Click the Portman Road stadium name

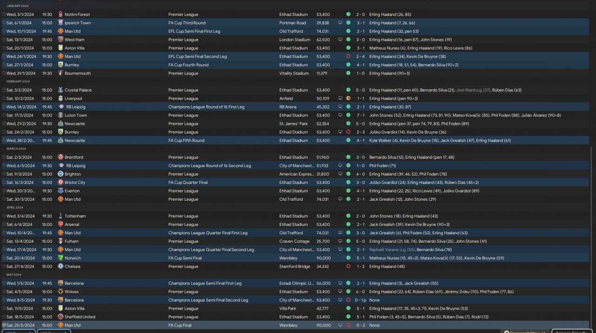(292, 23)
